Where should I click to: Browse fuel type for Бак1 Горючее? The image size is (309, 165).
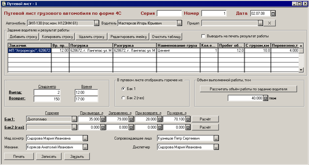point(74,119)
